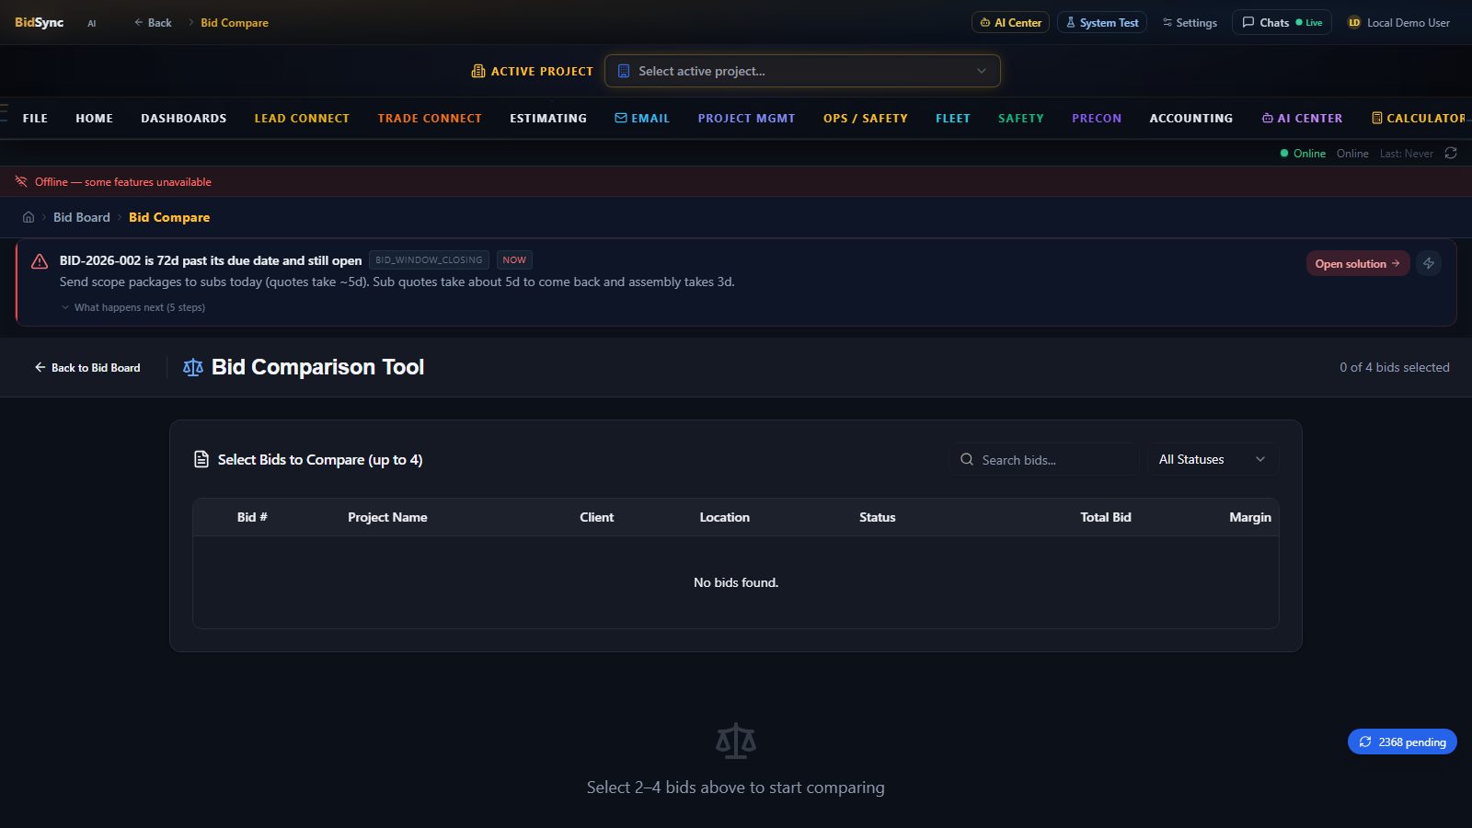The height and width of the screenshot is (828, 1472).
Task: Open the DASHBOARDS menu
Action: (x=183, y=118)
